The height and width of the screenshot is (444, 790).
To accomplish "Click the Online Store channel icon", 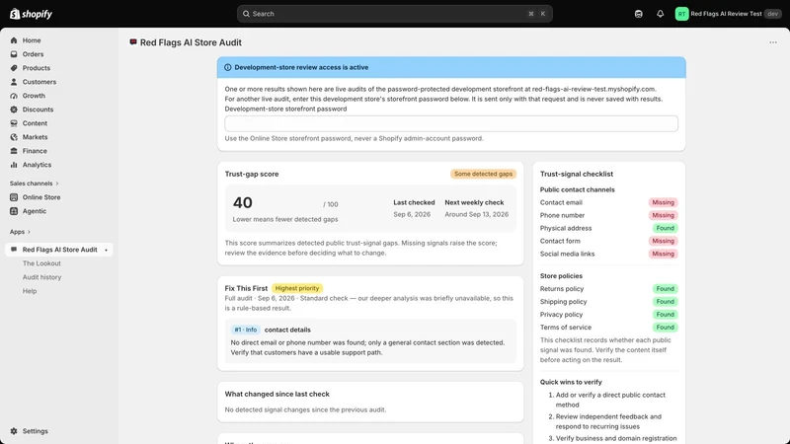I will [x=14, y=197].
